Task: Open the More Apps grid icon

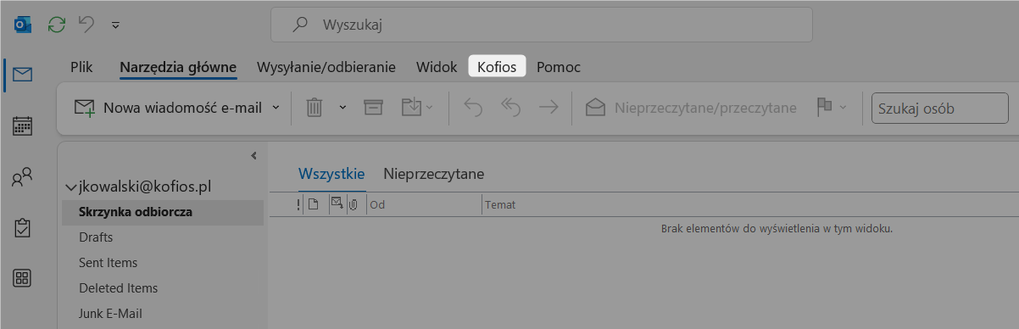Action: (23, 278)
